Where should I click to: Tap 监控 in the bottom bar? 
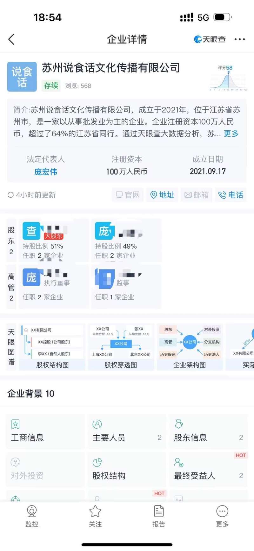(x=32, y=516)
